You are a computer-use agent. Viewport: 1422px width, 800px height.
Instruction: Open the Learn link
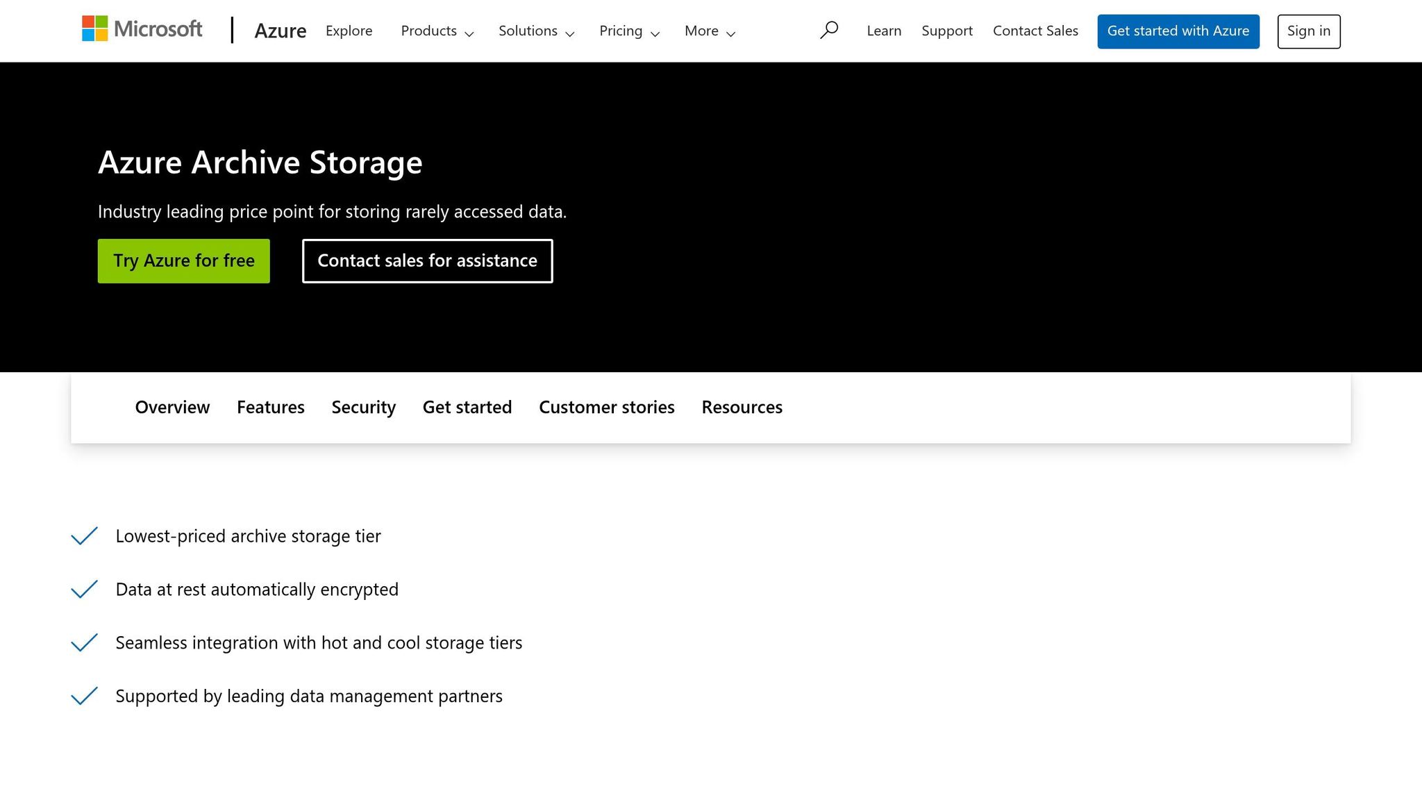click(x=884, y=31)
